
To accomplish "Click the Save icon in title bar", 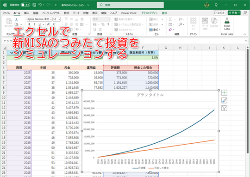I will tap(34, 5).
